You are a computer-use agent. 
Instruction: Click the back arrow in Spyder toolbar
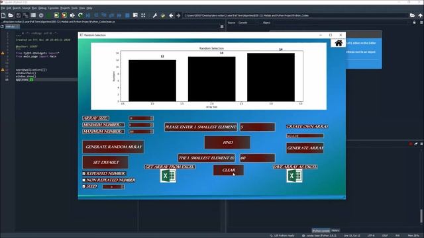click(x=171, y=15)
